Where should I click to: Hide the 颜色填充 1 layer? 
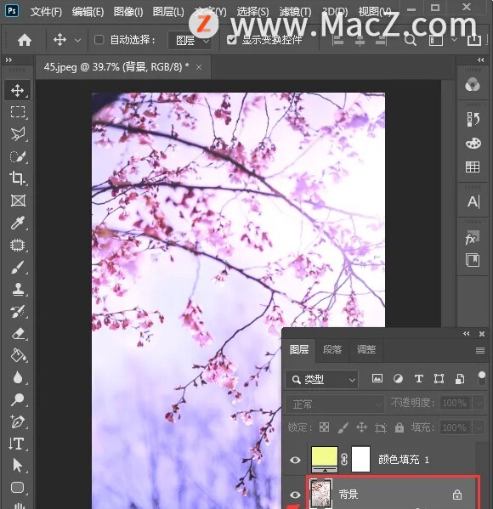click(295, 460)
